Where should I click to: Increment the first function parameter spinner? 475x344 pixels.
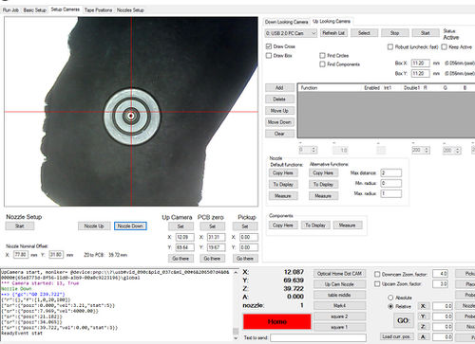313,148
